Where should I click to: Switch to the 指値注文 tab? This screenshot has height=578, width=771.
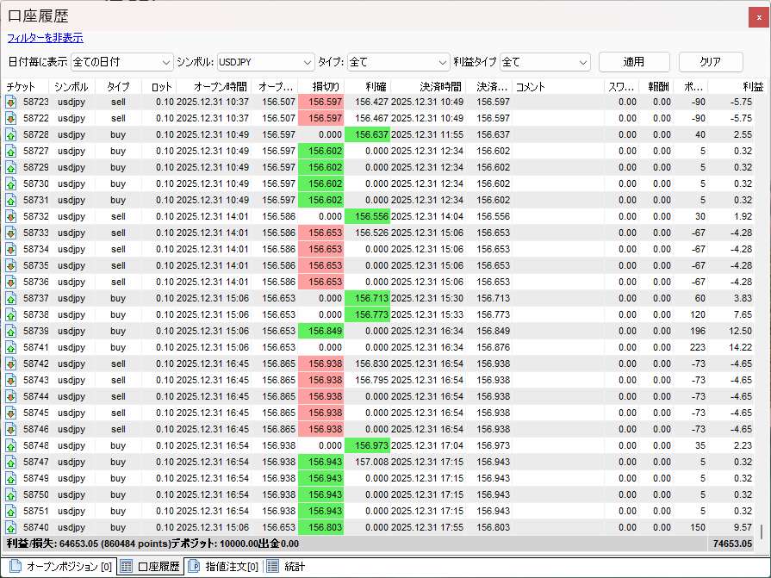click(222, 566)
